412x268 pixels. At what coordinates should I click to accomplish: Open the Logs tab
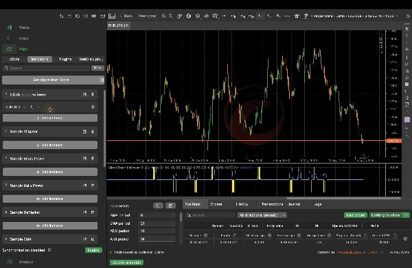(317, 204)
